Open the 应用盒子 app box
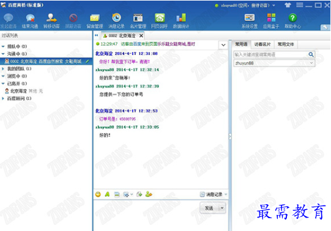Viewport: 331px width, 231px height. click(x=271, y=21)
